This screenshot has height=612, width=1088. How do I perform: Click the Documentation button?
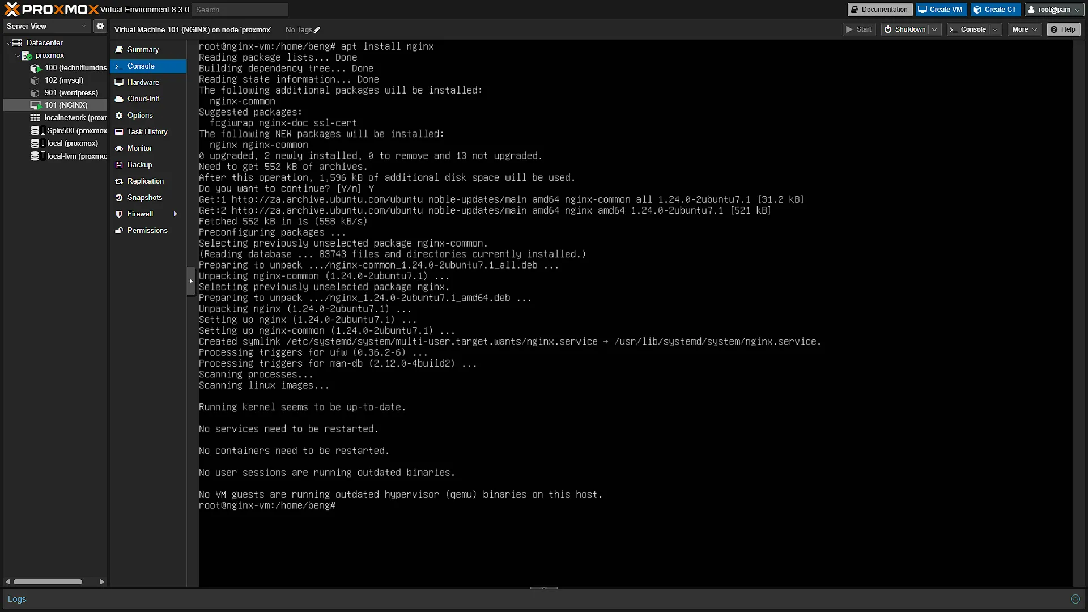(x=880, y=10)
